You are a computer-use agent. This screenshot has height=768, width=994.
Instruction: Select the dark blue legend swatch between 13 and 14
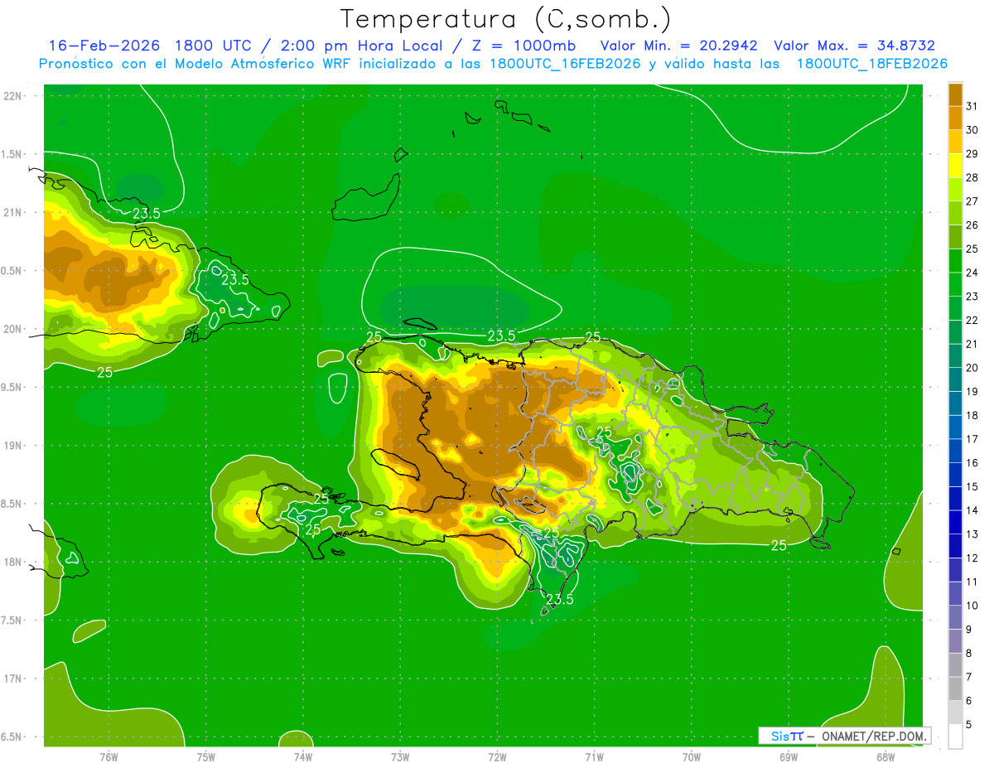click(955, 523)
